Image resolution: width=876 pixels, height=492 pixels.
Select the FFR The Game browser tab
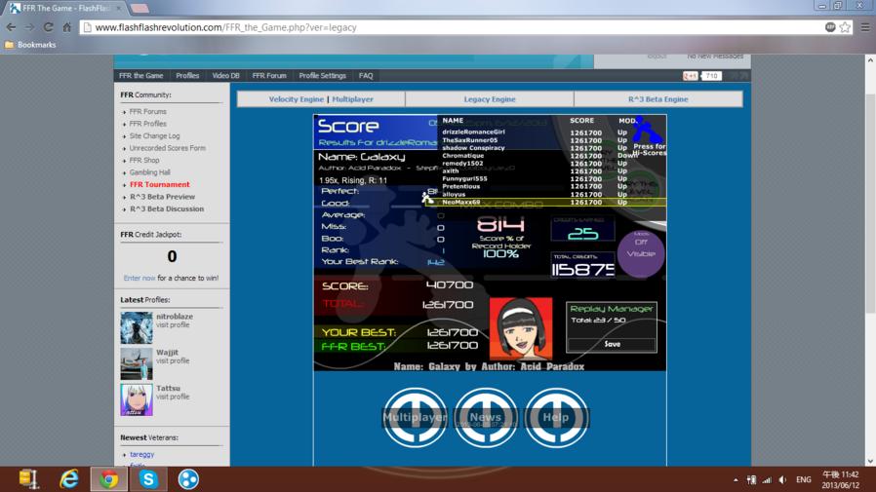(66, 9)
